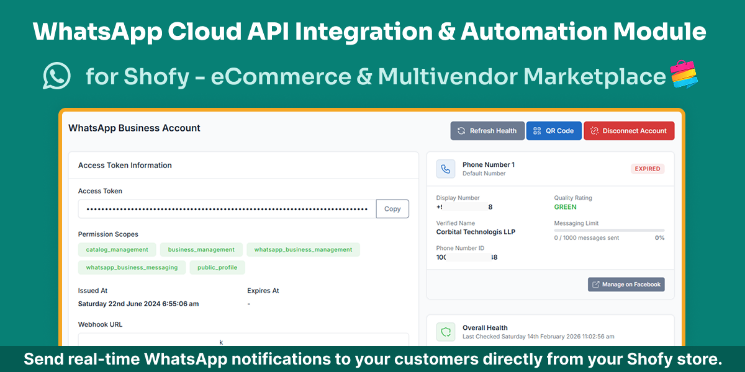Image resolution: width=745 pixels, height=372 pixels.
Task: Click the WhatsApp logo icon in the header
Action: 56,76
